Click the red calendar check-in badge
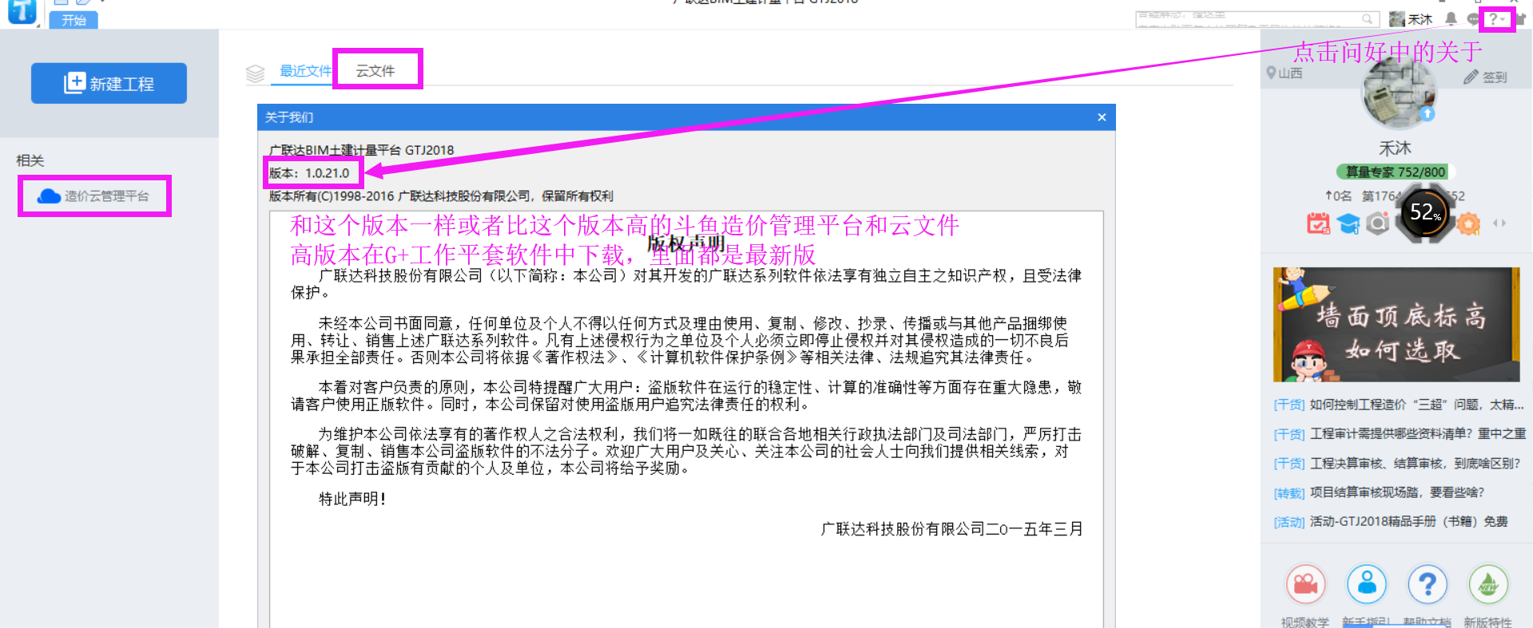The image size is (1533, 628). [x=1318, y=223]
